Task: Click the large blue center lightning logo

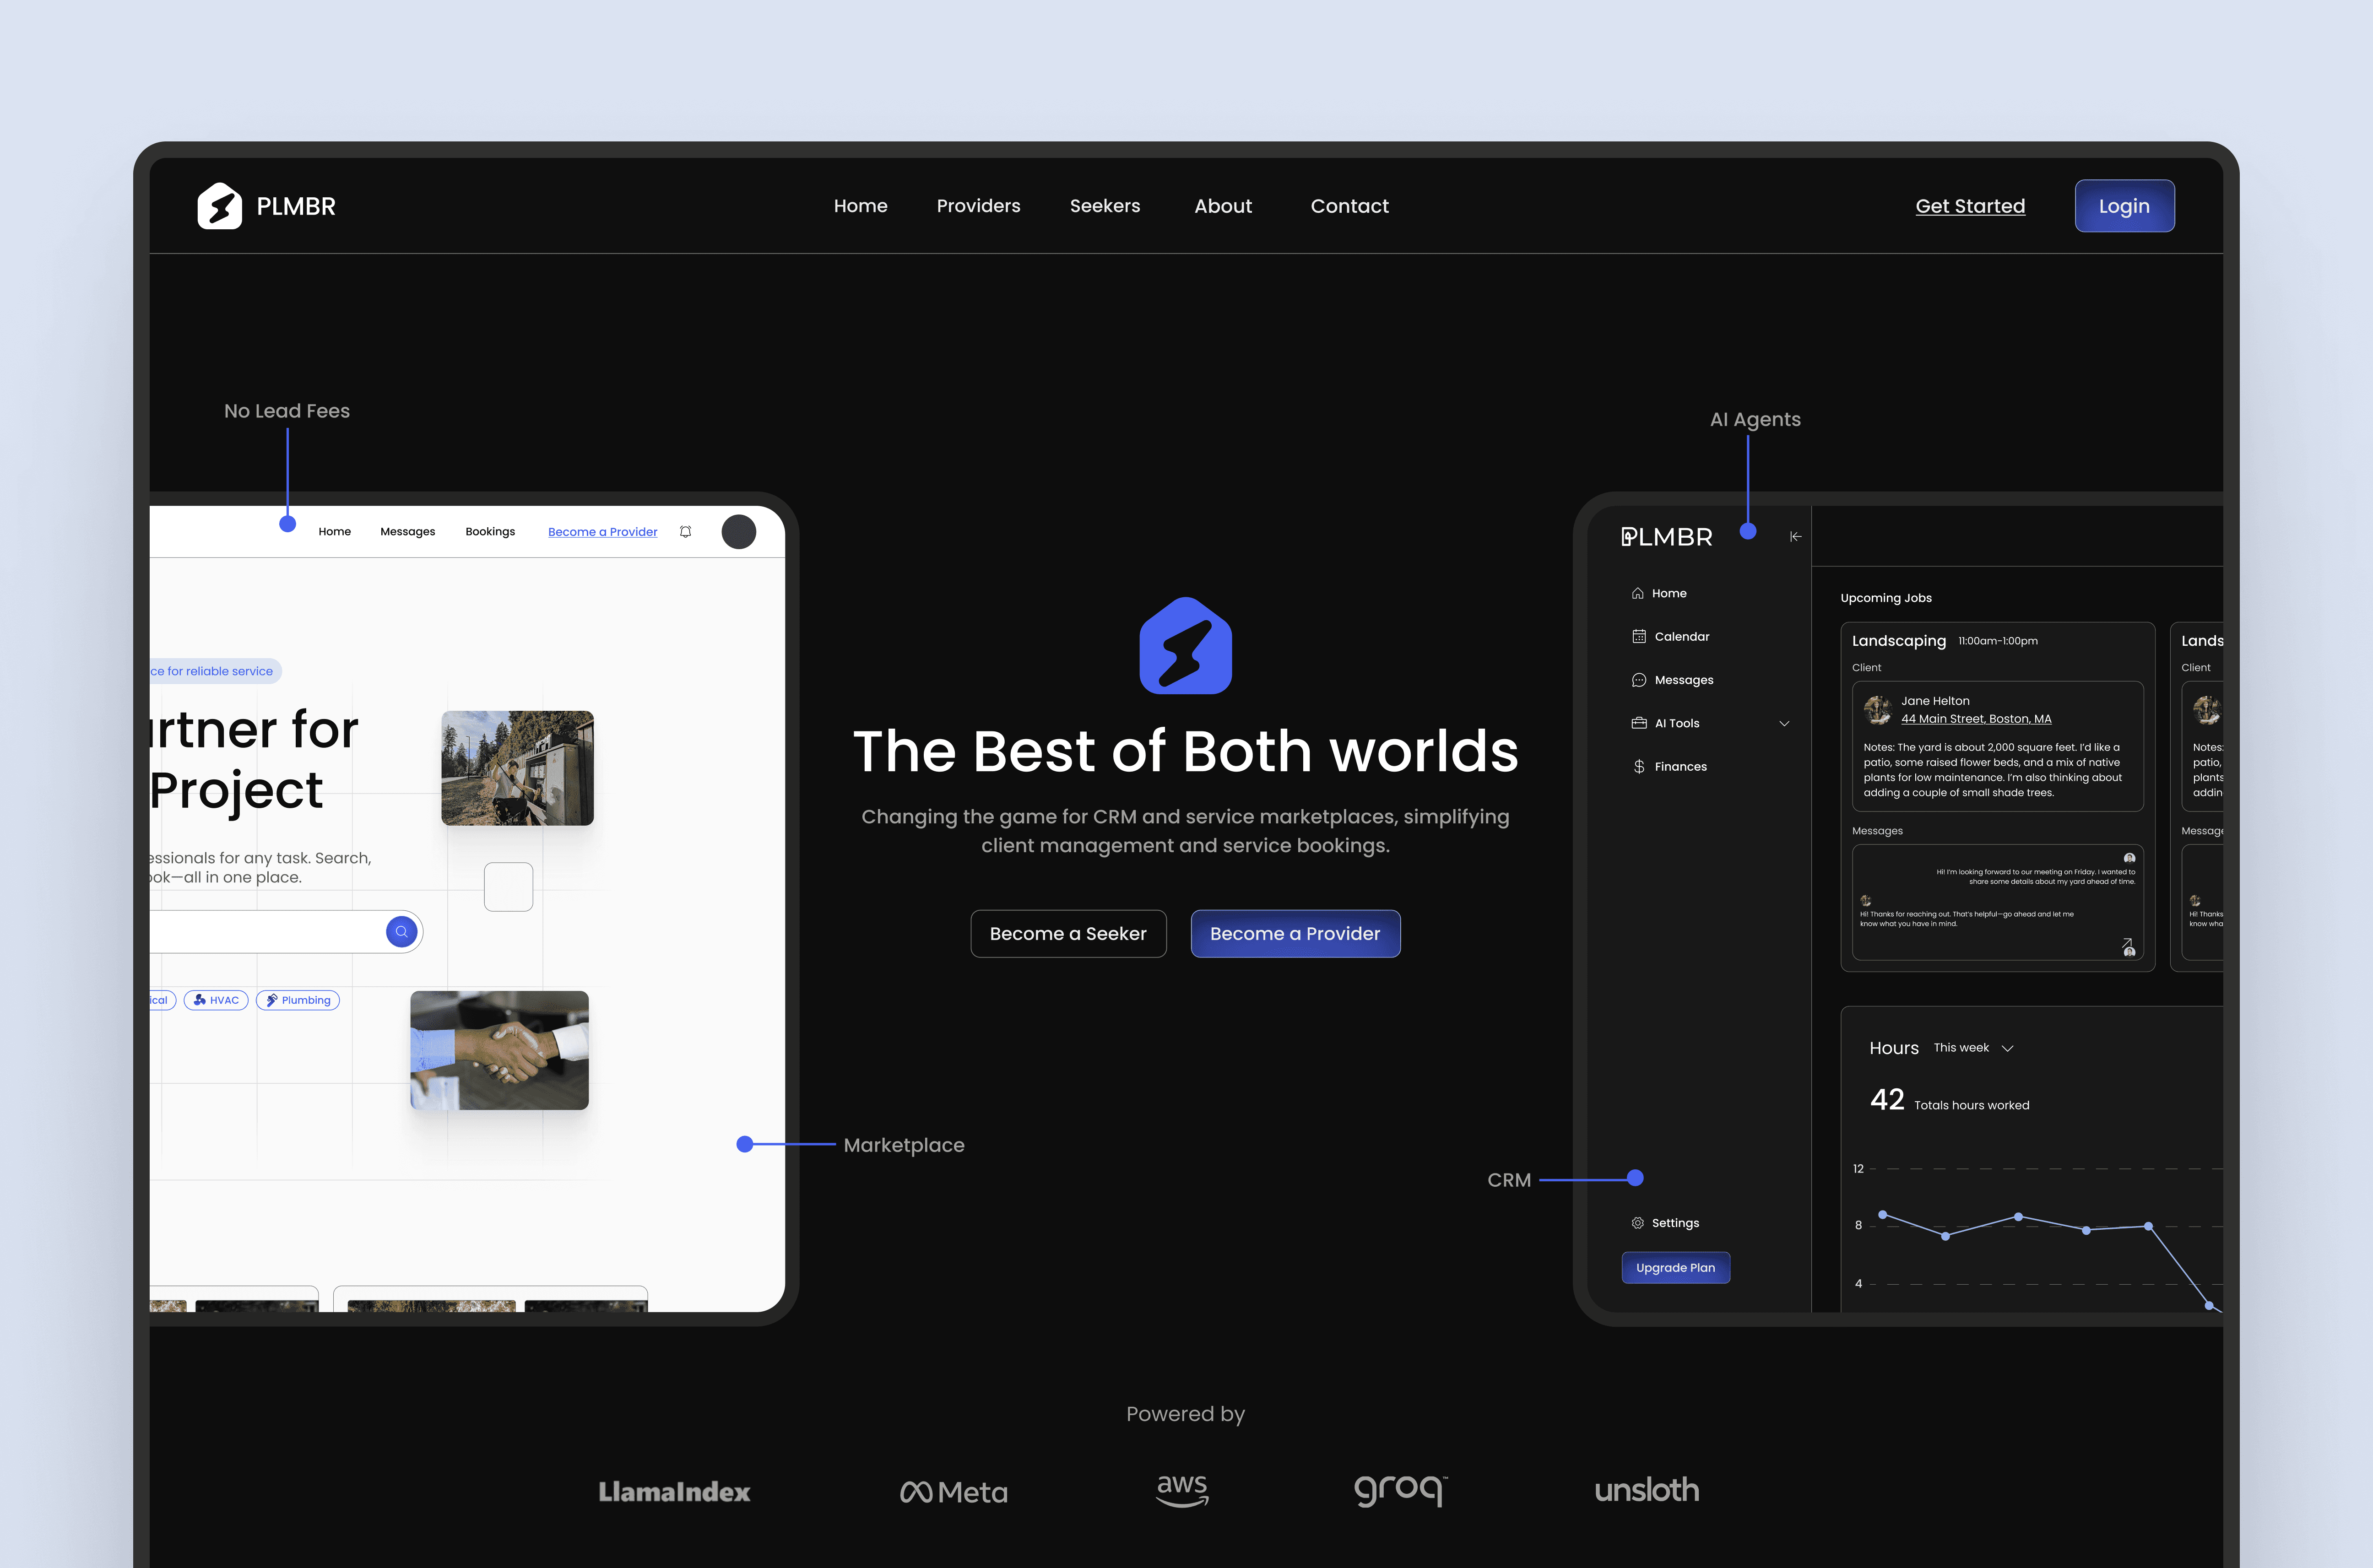Action: coord(1185,646)
